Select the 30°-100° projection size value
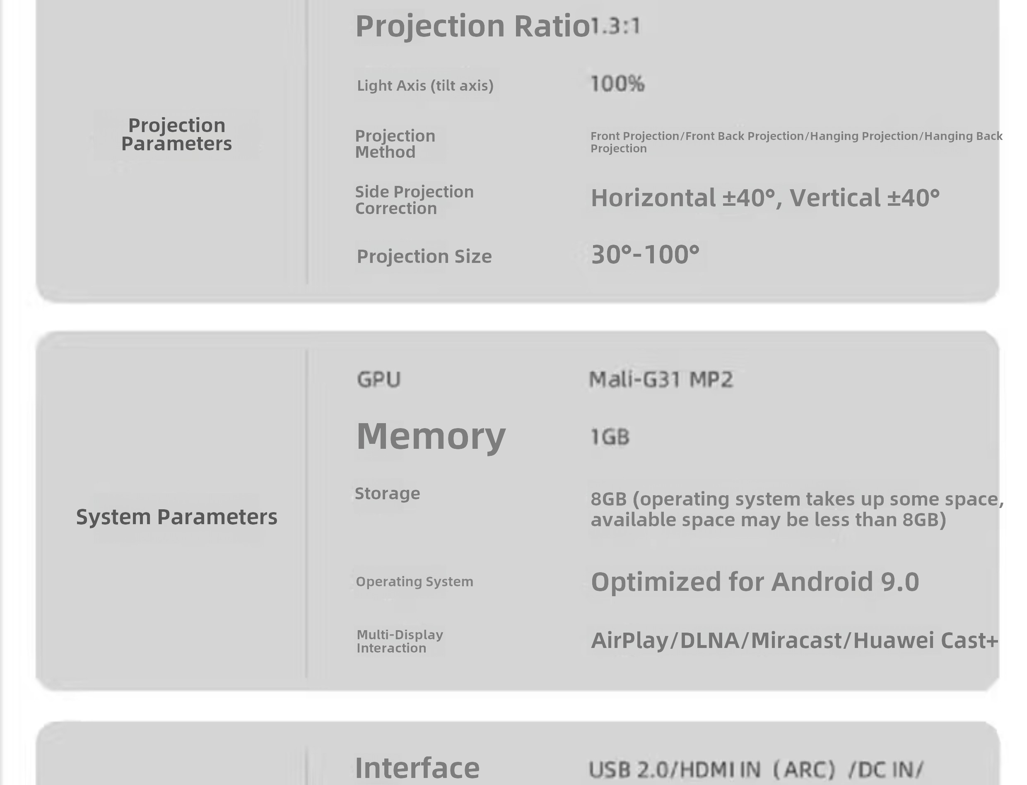 pyautogui.click(x=645, y=255)
